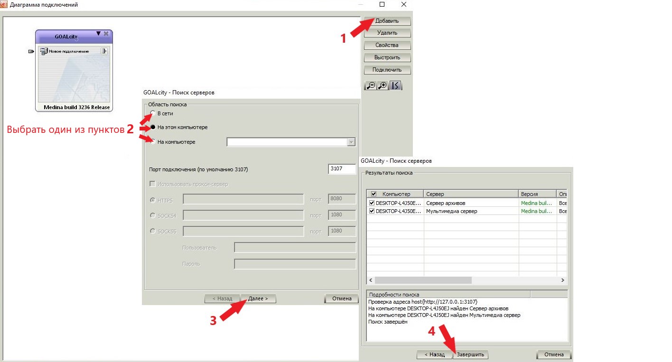This screenshot has width=672, height=362.
Task: Click Завершить to finish the wizard
Action: tap(471, 354)
